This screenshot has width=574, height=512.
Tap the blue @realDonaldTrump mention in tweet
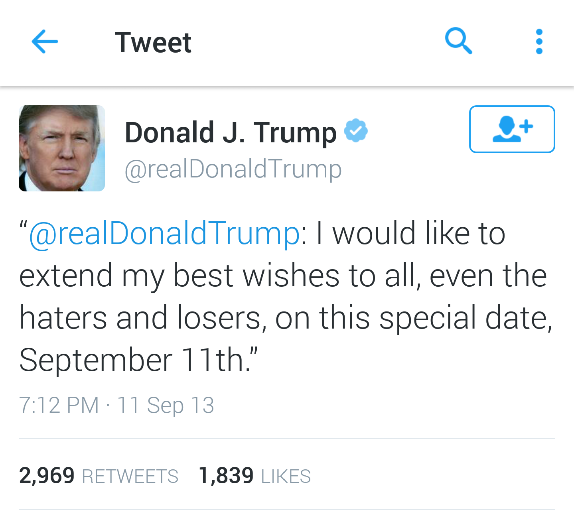pyautogui.click(x=164, y=234)
